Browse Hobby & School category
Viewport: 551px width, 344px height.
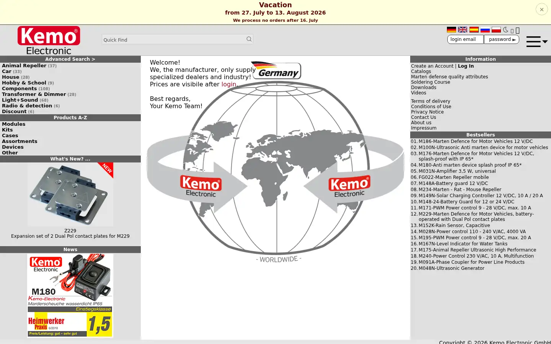24,83
